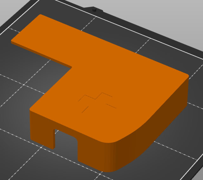The image size is (203, 180).
Task: Click the far-left tip of the thin tab
Action: click(x=13, y=41)
